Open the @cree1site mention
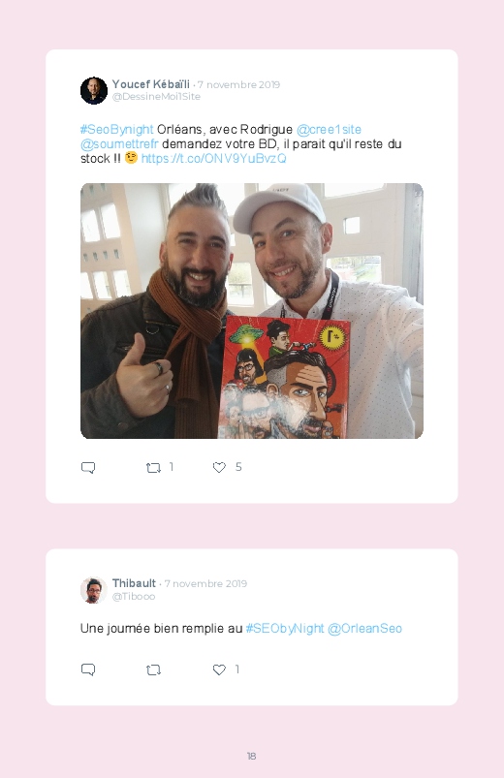The height and width of the screenshot is (778, 504). click(329, 130)
